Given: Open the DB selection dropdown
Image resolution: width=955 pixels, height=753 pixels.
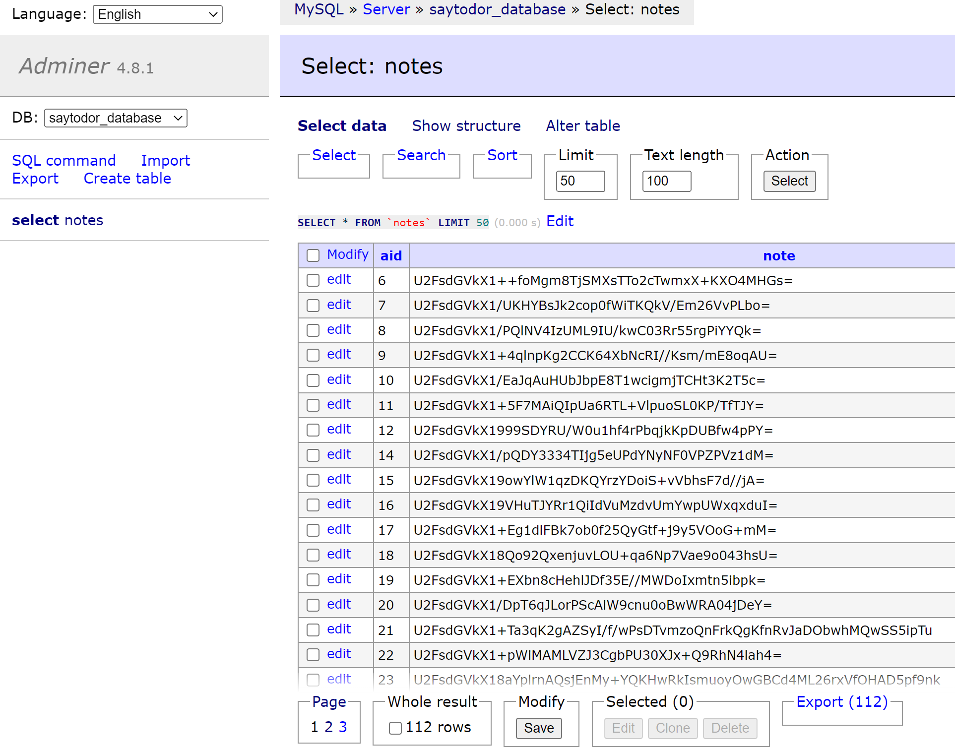Looking at the screenshot, I should click(115, 118).
